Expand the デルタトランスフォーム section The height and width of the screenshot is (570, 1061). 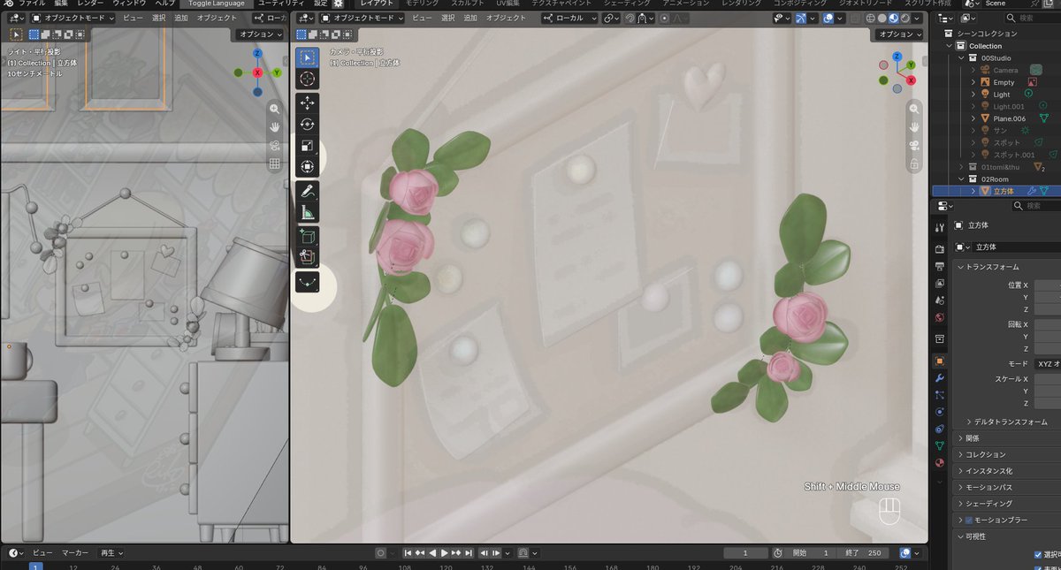[1008, 422]
